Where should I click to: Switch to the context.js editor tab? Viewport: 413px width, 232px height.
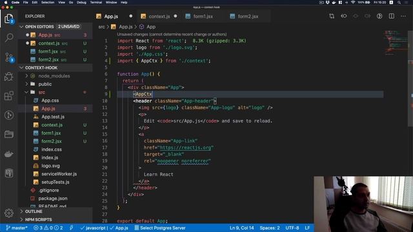(x=159, y=16)
